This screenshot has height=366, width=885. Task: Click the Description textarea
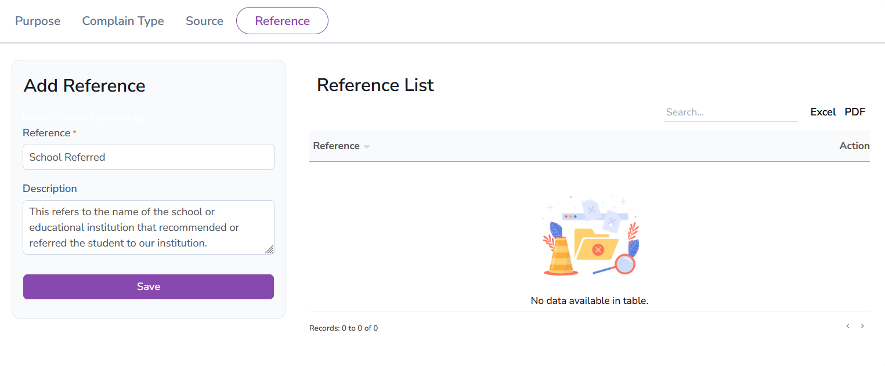(x=148, y=227)
